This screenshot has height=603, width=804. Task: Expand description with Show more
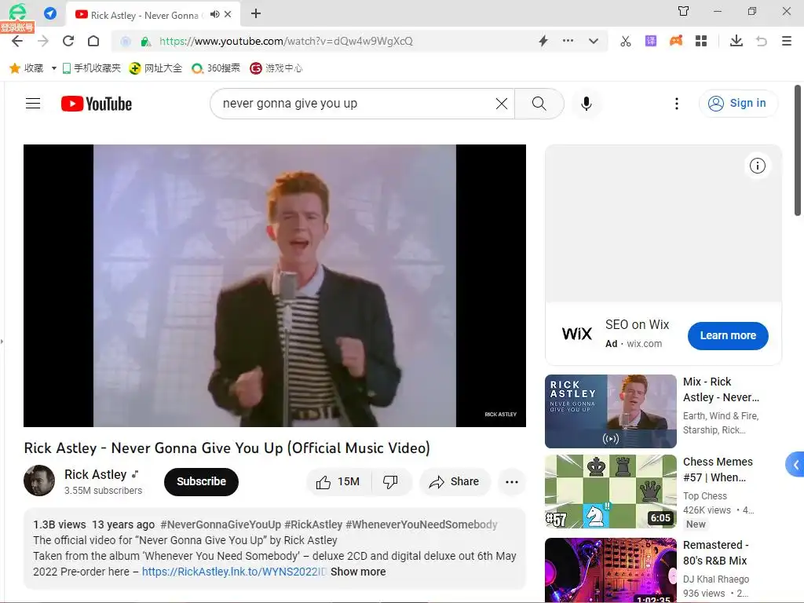[358, 572]
